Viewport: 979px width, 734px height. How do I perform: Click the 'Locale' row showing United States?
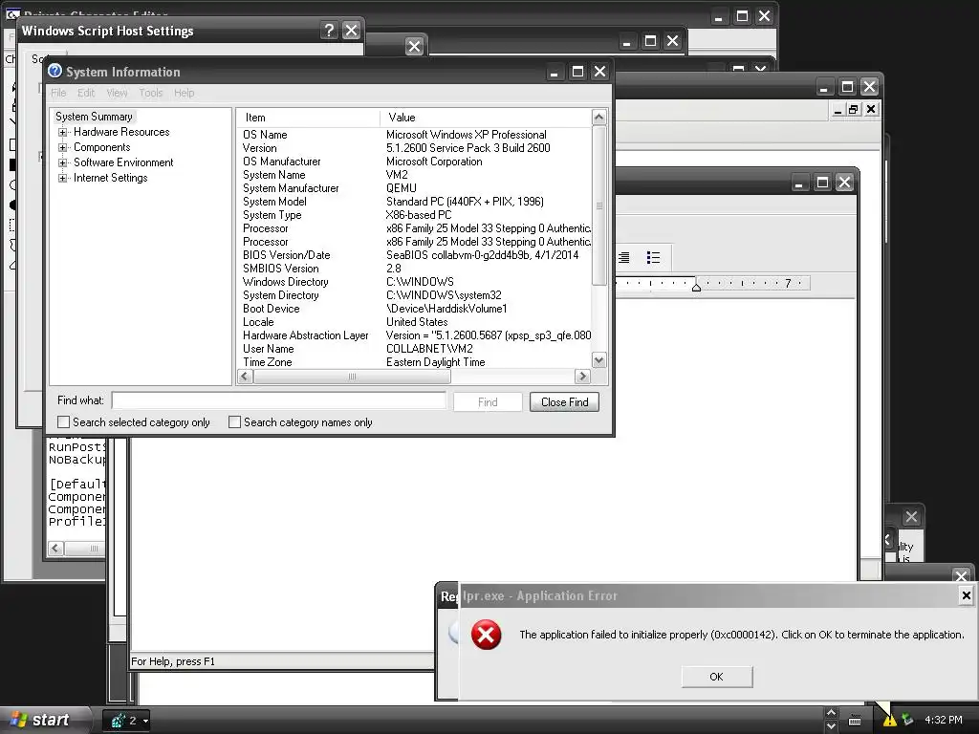[415, 322]
